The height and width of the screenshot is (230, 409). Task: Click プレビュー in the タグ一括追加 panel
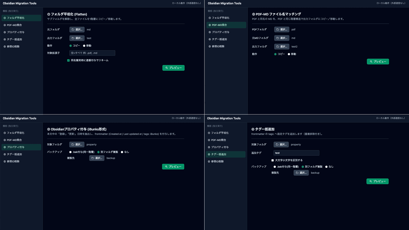(x=378, y=181)
